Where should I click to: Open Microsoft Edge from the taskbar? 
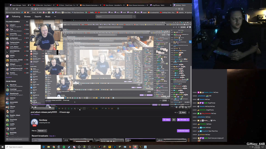(x=44, y=147)
